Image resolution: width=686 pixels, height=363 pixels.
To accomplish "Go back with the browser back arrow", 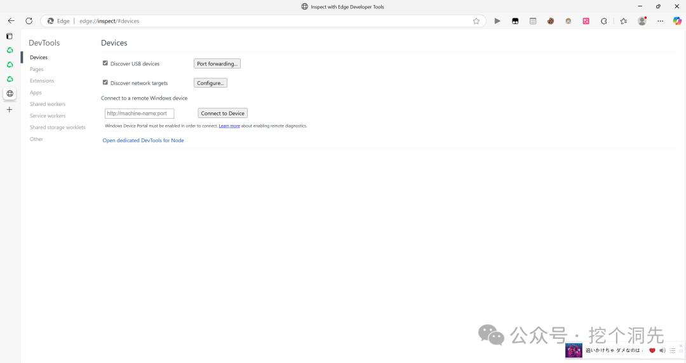I will (11, 21).
